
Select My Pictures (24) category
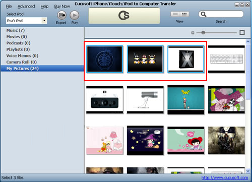click(x=42, y=69)
